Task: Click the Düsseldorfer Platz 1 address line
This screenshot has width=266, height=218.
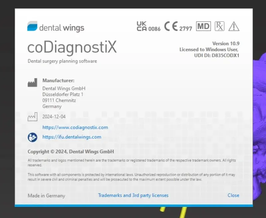Action: pos(63,94)
